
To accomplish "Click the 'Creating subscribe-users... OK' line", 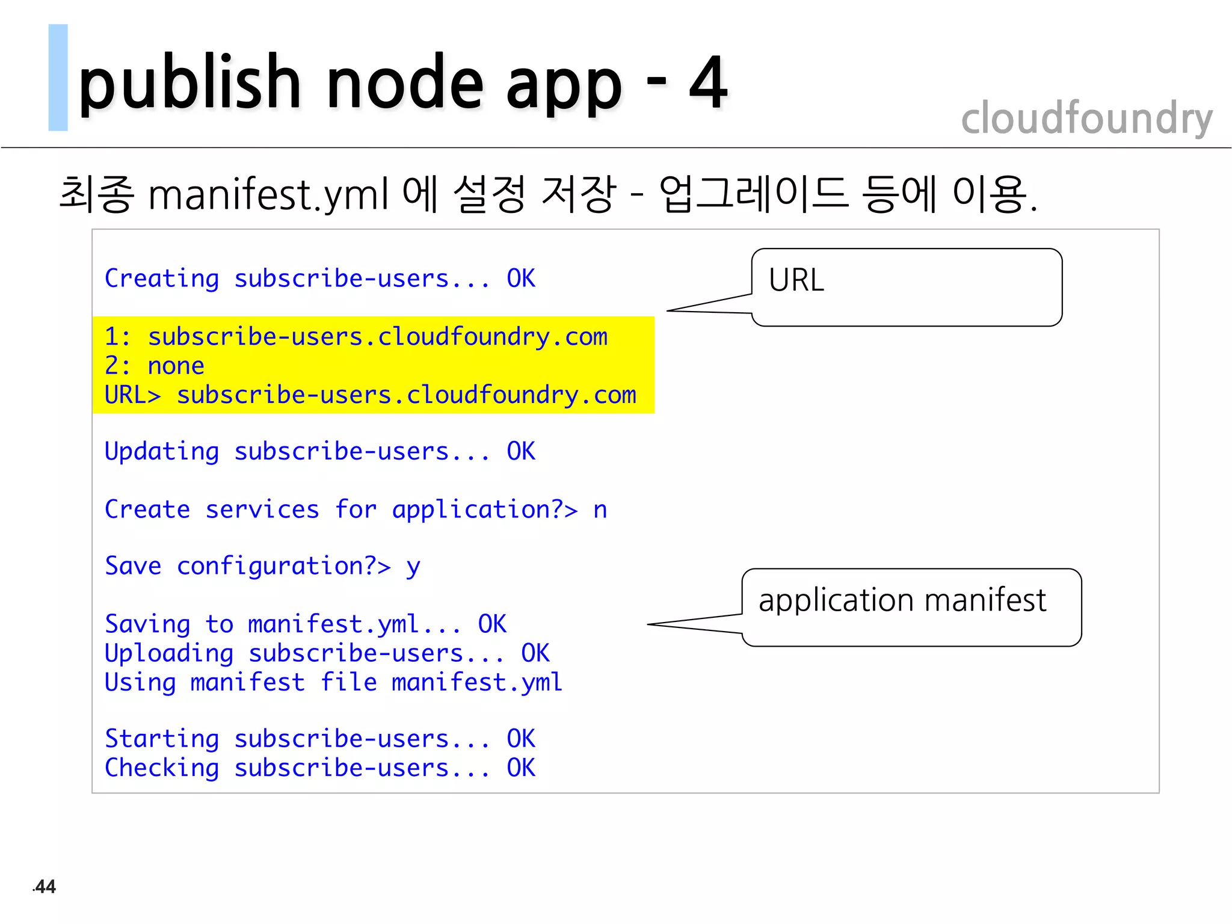I will coord(319,279).
